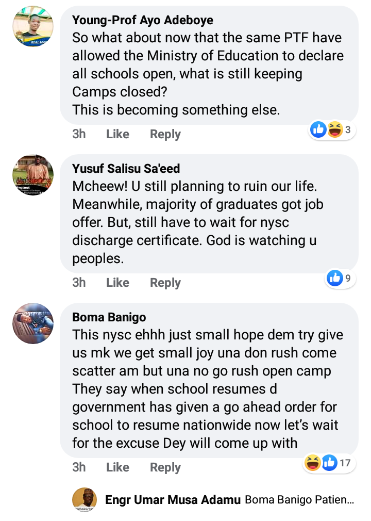Click the 3h timestamp on Boma's comment
The width and height of the screenshot is (371, 521).
[79, 467]
